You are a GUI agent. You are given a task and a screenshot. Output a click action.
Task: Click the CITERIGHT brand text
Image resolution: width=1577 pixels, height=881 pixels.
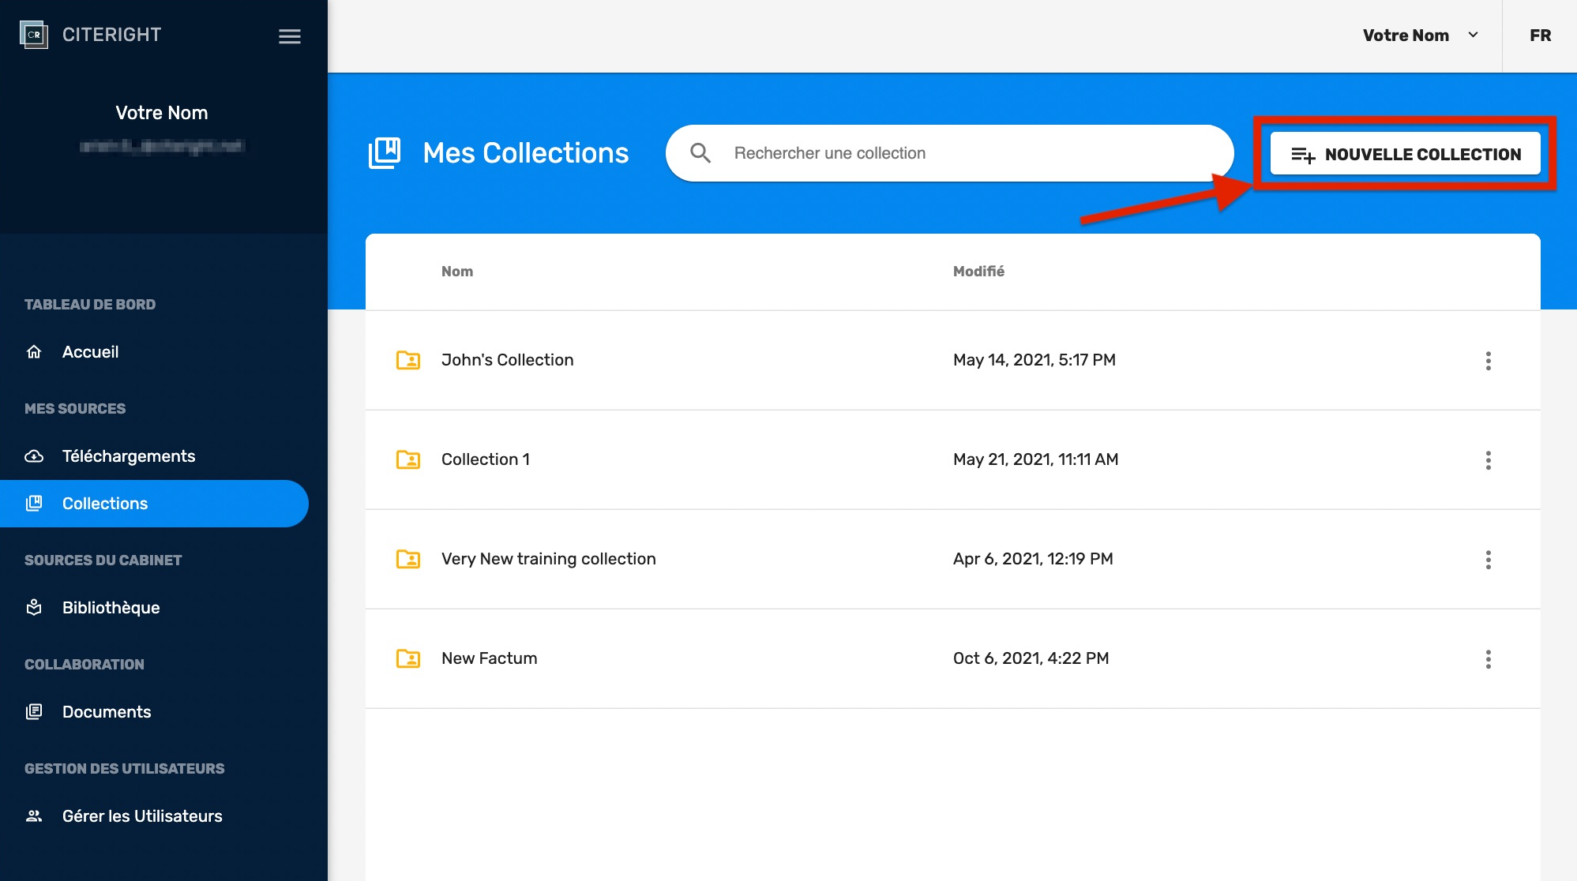point(112,35)
